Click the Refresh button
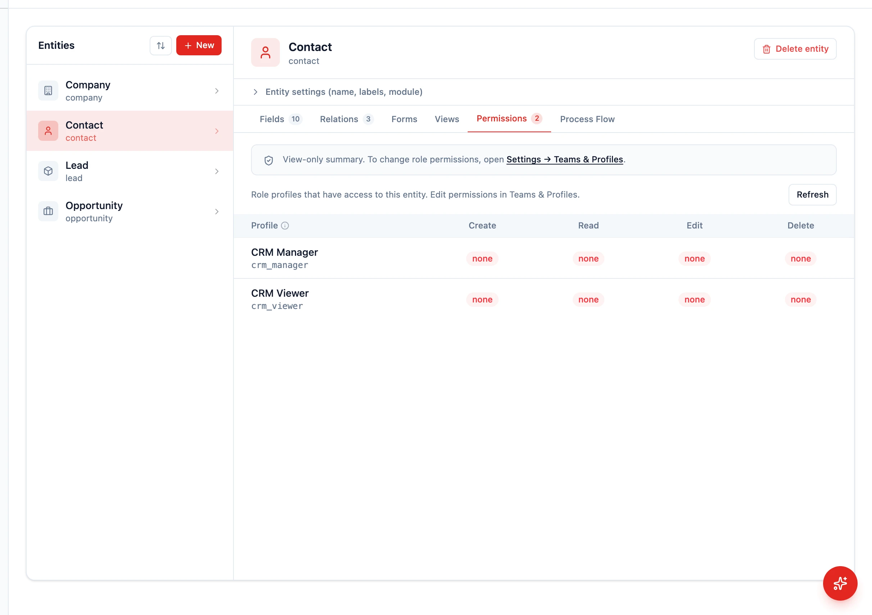 coord(812,194)
